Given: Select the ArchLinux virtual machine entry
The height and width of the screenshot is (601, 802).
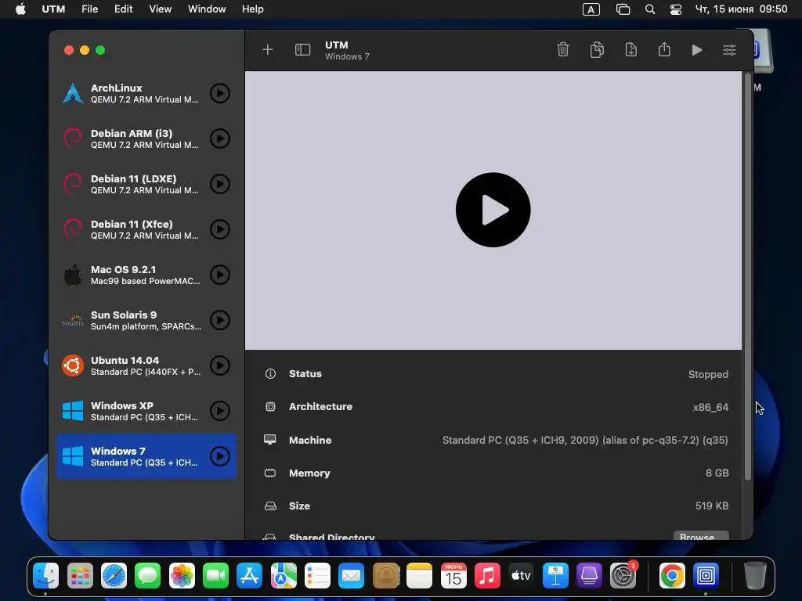Looking at the screenshot, I should (146, 93).
